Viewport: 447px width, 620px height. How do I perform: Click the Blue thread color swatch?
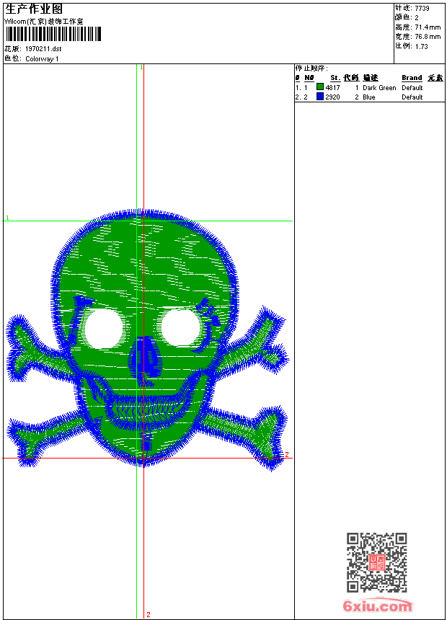pos(320,97)
